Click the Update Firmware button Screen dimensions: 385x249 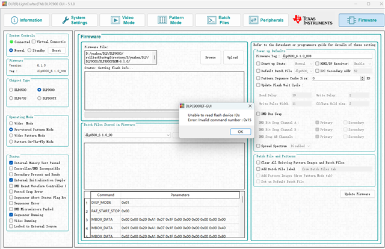[x=357, y=194]
